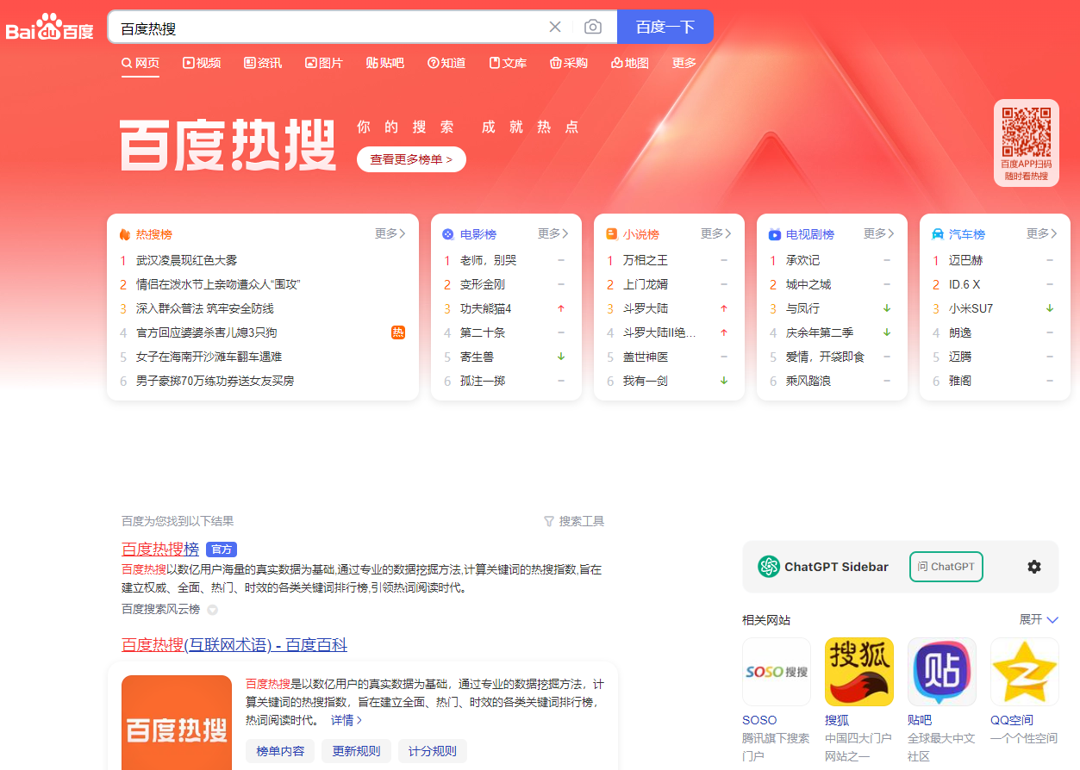Click the 百度一下 search button
The height and width of the screenshot is (770, 1080).
[x=665, y=27]
